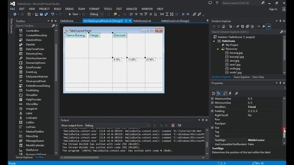Toggle Show All Files in Solution Explorer

click(x=252, y=27)
